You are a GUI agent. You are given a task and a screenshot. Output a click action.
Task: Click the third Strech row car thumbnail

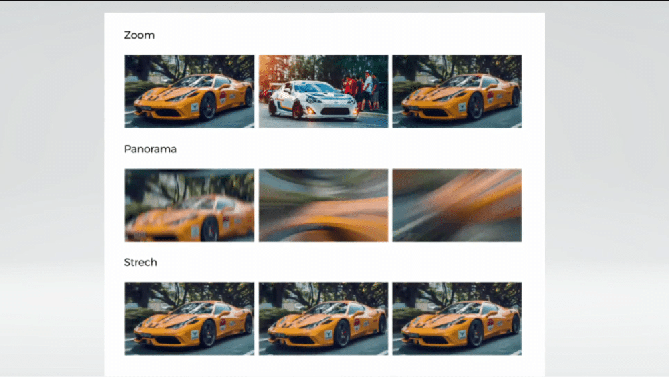(x=457, y=319)
